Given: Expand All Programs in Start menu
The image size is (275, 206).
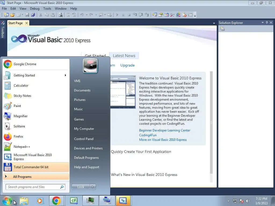Looking at the screenshot, I should pos(36,176).
